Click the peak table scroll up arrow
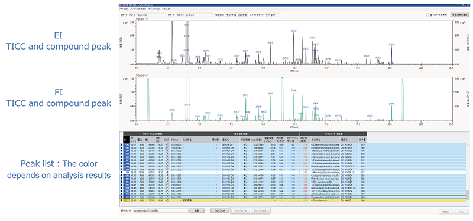The width and height of the screenshot is (473, 221). pyautogui.click(x=468, y=144)
